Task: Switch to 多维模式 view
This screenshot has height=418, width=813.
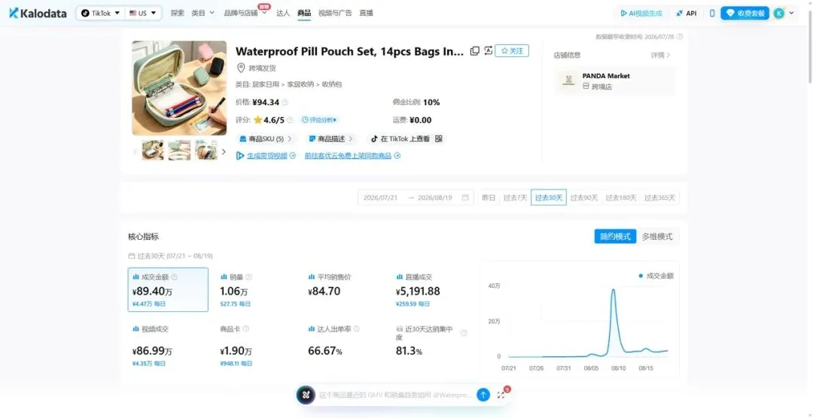Action: (657, 236)
